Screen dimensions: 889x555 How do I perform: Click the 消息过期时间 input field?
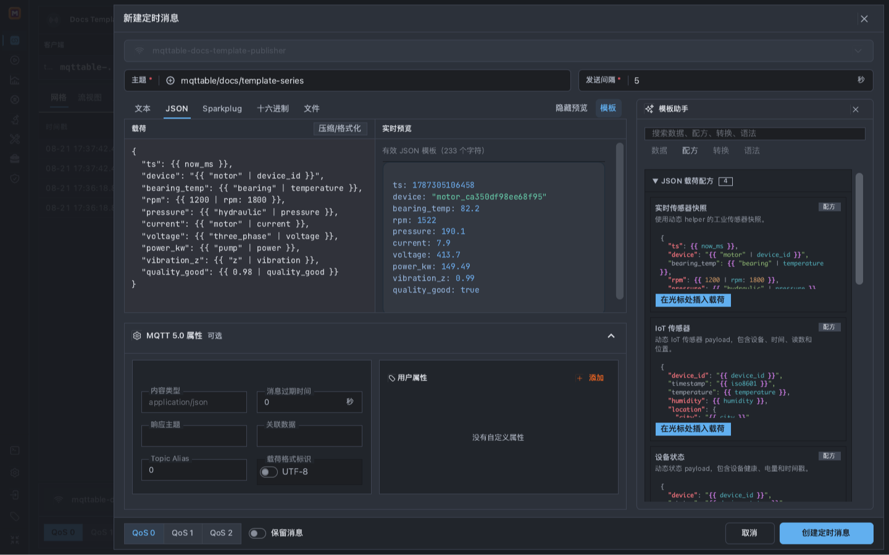pos(309,403)
